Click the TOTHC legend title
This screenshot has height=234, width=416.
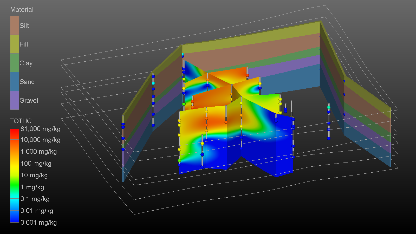(21, 121)
